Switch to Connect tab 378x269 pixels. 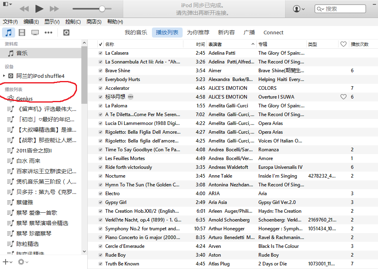click(x=274, y=32)
